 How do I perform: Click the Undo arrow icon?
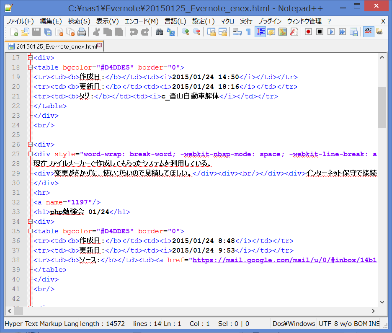click(x=134, y=32)
